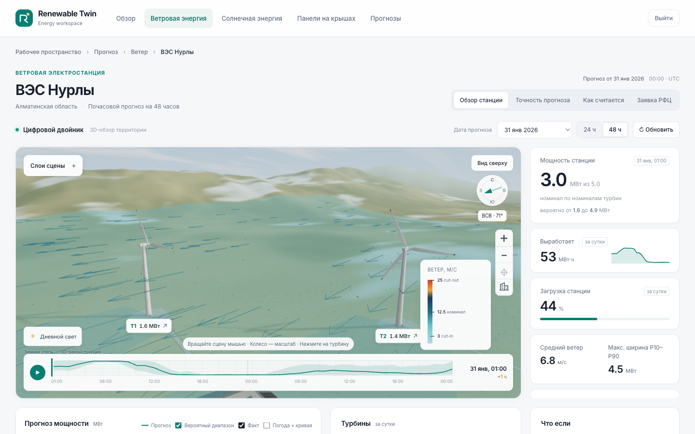Click the Выйти button
Viewport: 695px width, 434px height.
664,18
